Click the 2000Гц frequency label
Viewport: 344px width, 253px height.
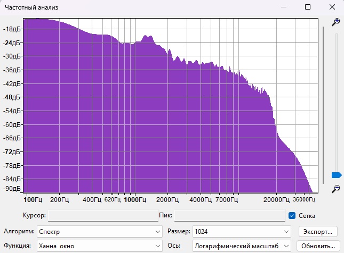click(167, 200)
